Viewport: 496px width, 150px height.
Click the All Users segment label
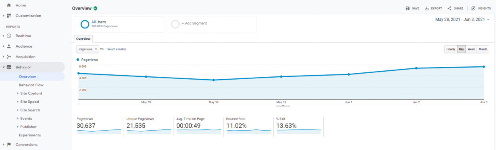[99, 22]
